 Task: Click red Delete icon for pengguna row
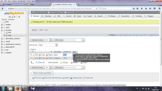[47, 58]
